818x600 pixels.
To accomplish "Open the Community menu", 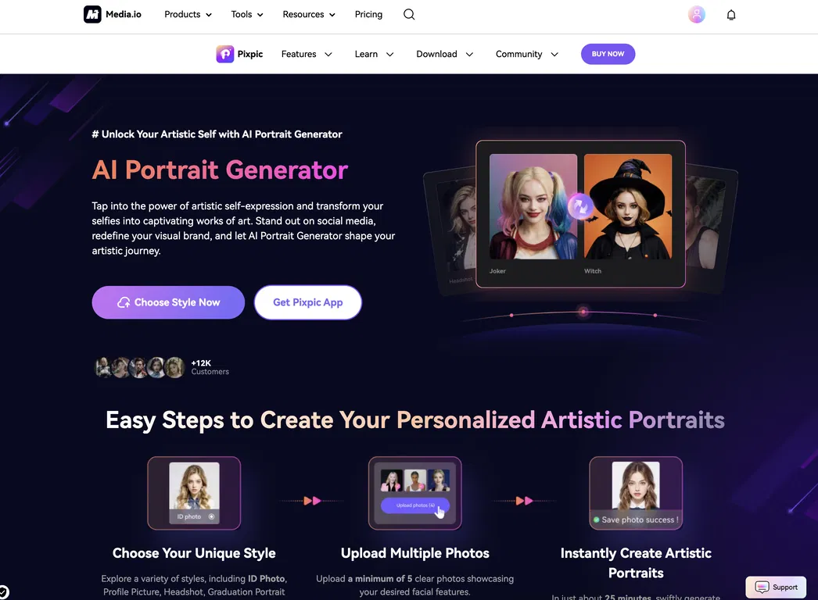I will point(527,54).
